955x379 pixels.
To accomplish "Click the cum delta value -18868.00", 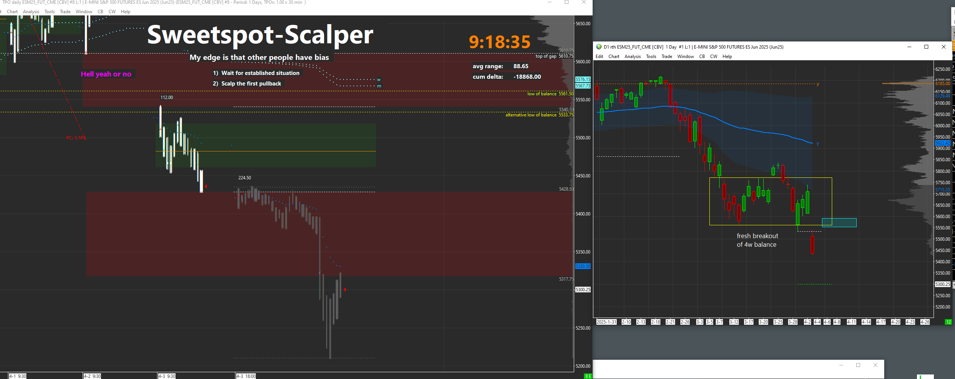I will pos(527,77).
